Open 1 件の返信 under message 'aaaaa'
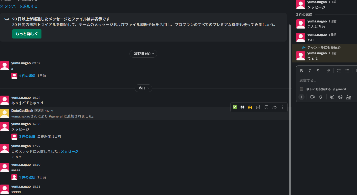Screen dimensions: 357x195 click(x=27, y=177)
